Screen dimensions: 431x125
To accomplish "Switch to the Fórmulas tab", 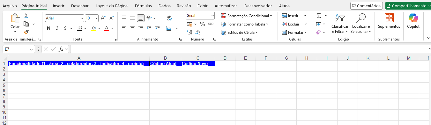I will point(143,6).
